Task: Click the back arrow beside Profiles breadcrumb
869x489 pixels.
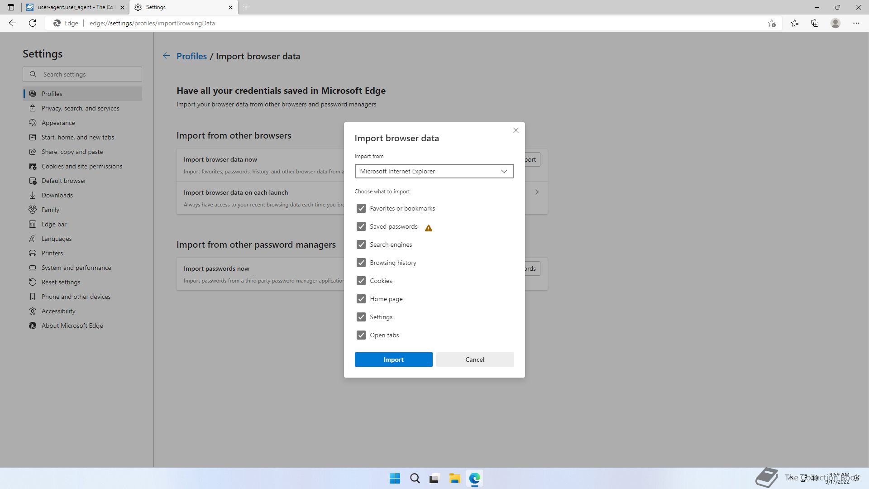Action: coord(167,56)
